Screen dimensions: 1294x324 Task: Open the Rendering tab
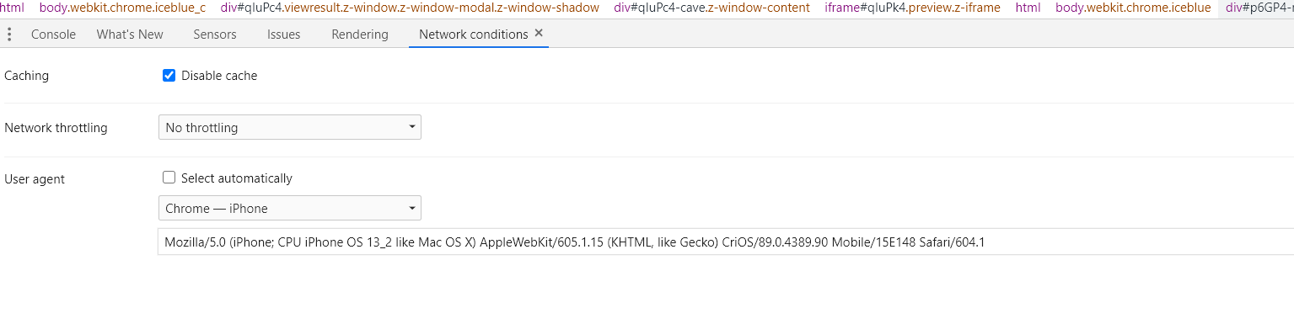pos(360,35)
